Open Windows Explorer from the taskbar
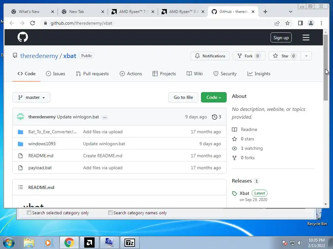This screenshot has width=333, height=249. 29,243
